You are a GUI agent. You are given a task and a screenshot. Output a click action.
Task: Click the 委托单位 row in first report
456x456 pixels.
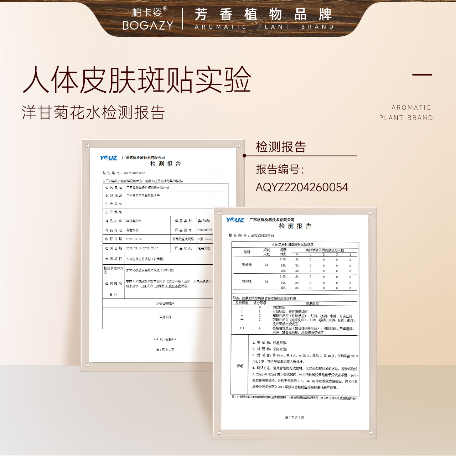(165, 187)
